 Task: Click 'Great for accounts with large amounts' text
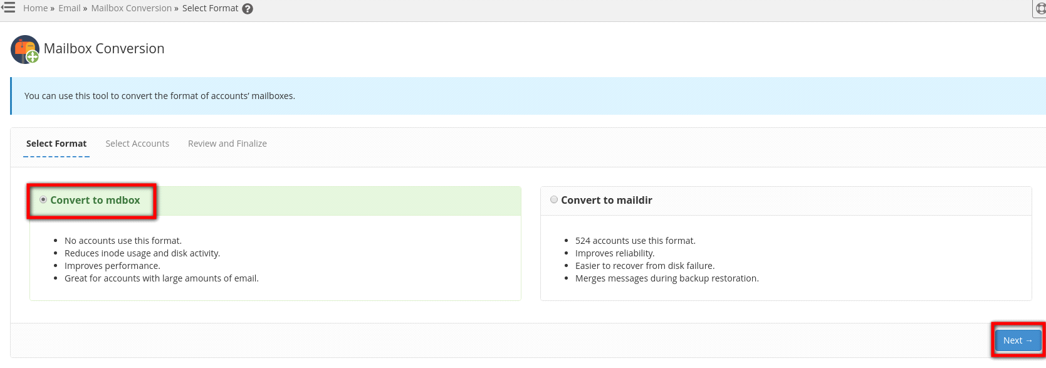pos(161,278)
